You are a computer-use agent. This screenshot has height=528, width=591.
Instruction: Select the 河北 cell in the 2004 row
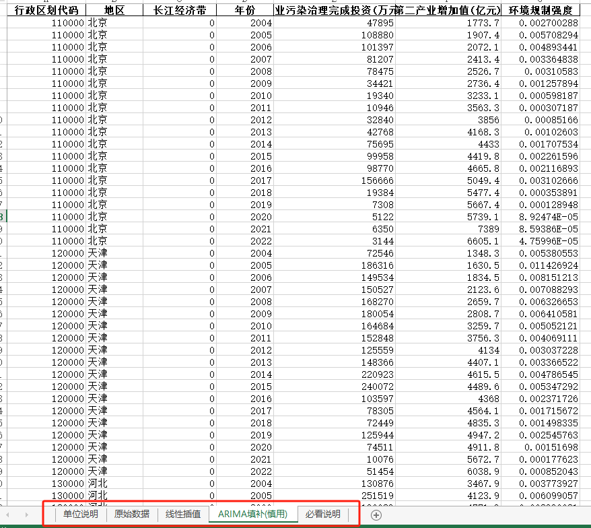(x=114, y=484)
